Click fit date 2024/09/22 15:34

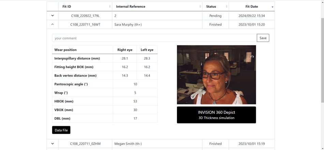coord(251,16)
